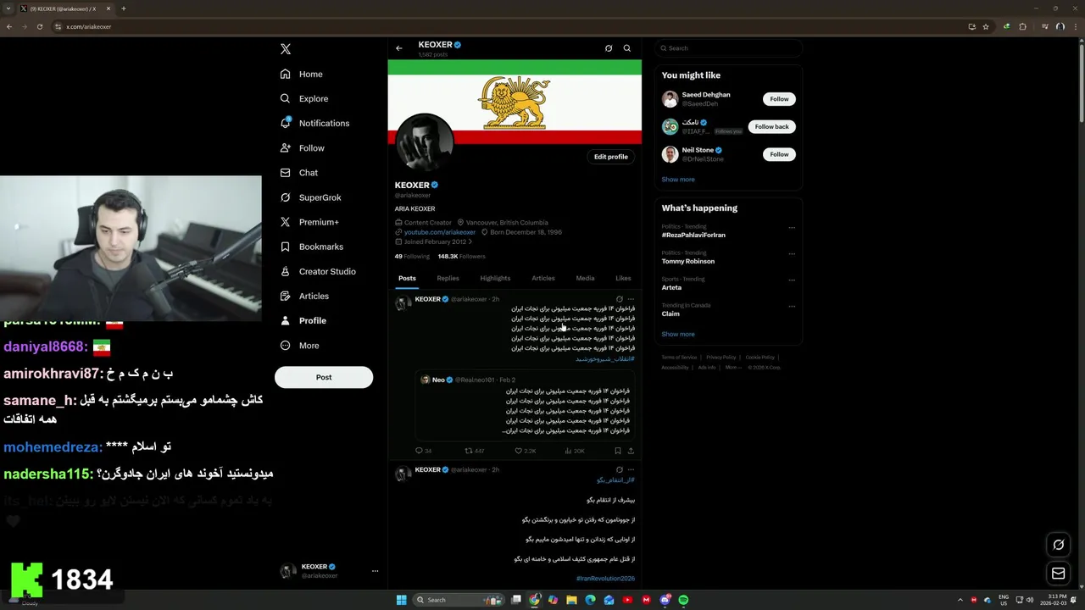This screenshot has width=1085, height=610.
Task: Open Profile from the sidebar
Action: coord(303,320)
